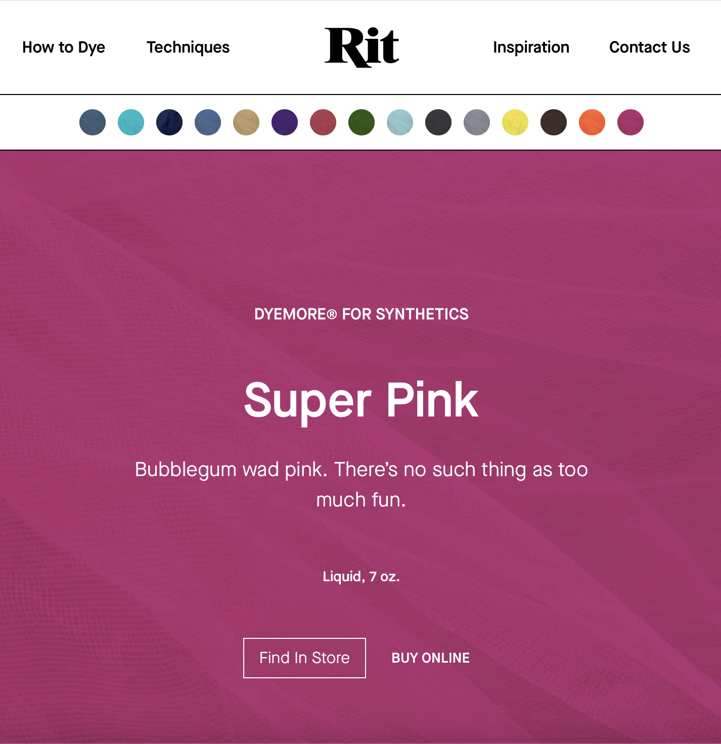Viewport: 721px width, 744px height.
Task: Select the sand tan color swatch
Action: [246, 122]
